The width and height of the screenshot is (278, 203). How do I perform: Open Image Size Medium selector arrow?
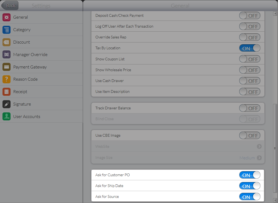[x=259, y=158]
